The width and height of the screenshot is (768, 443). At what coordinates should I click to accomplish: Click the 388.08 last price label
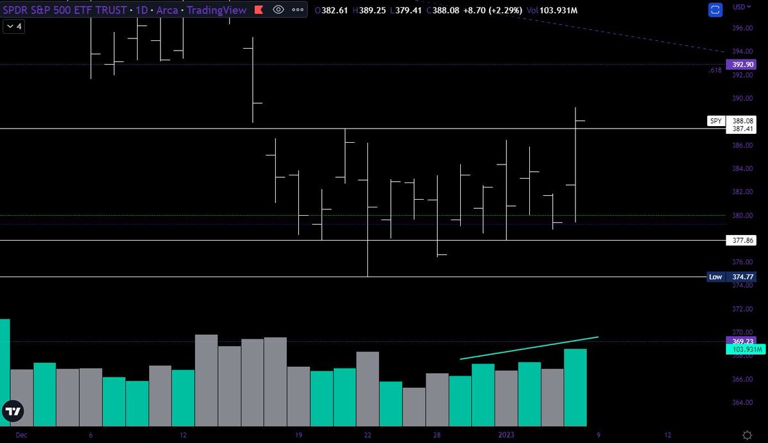click(742, 120)
